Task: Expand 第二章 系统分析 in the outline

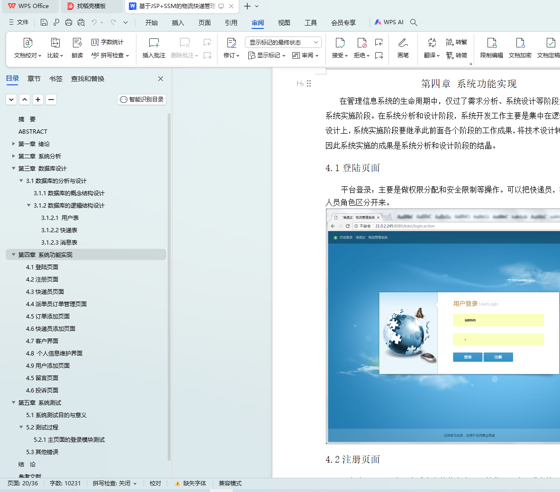Action: (13, 156)
